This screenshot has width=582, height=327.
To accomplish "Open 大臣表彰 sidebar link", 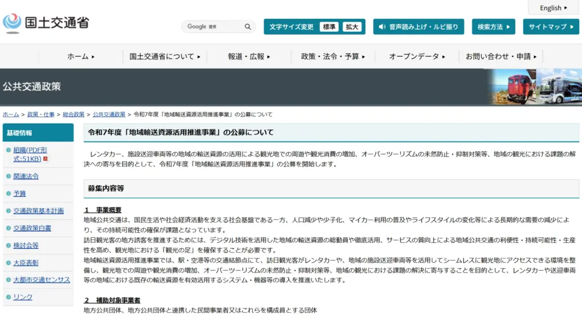I will pos(26,262).
